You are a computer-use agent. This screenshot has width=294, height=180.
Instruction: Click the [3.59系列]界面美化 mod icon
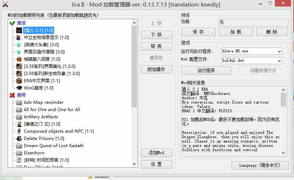(x=19, y=66)
